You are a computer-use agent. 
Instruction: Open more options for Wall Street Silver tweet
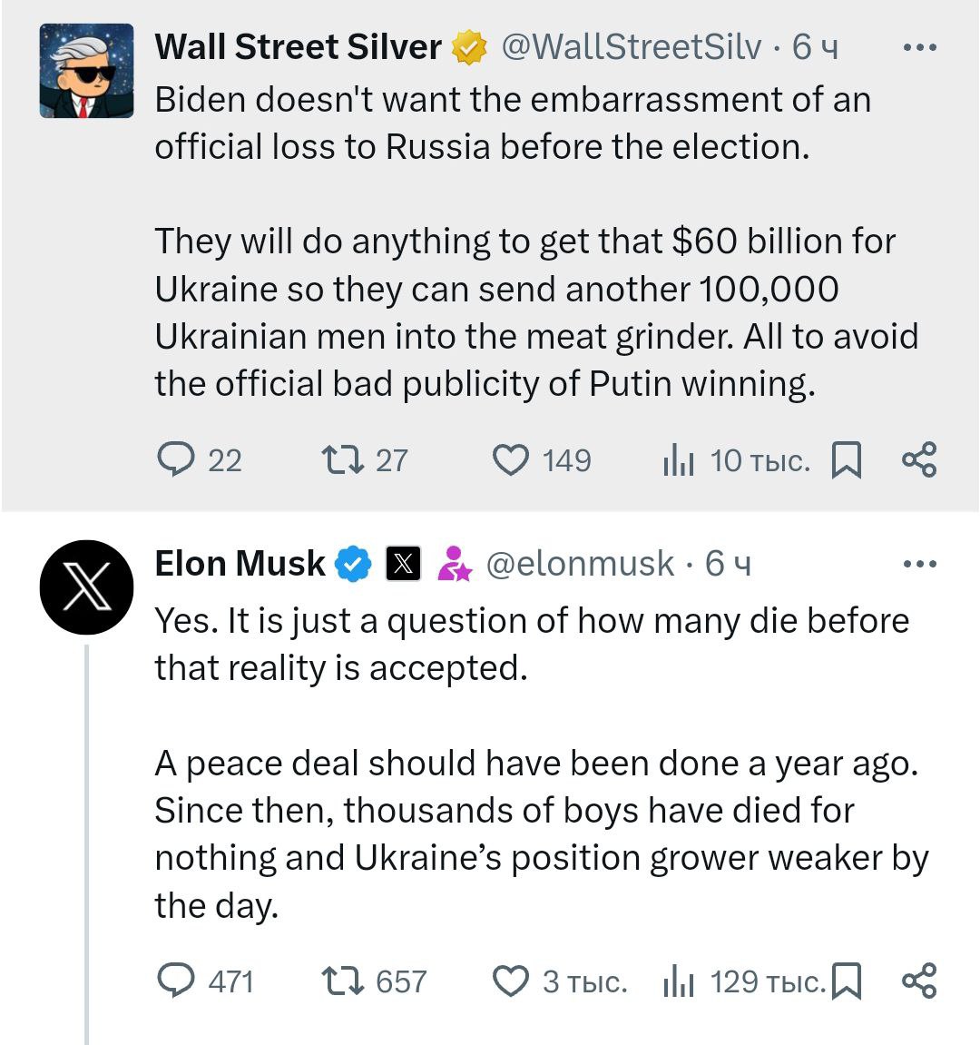(x=919, y=47)
